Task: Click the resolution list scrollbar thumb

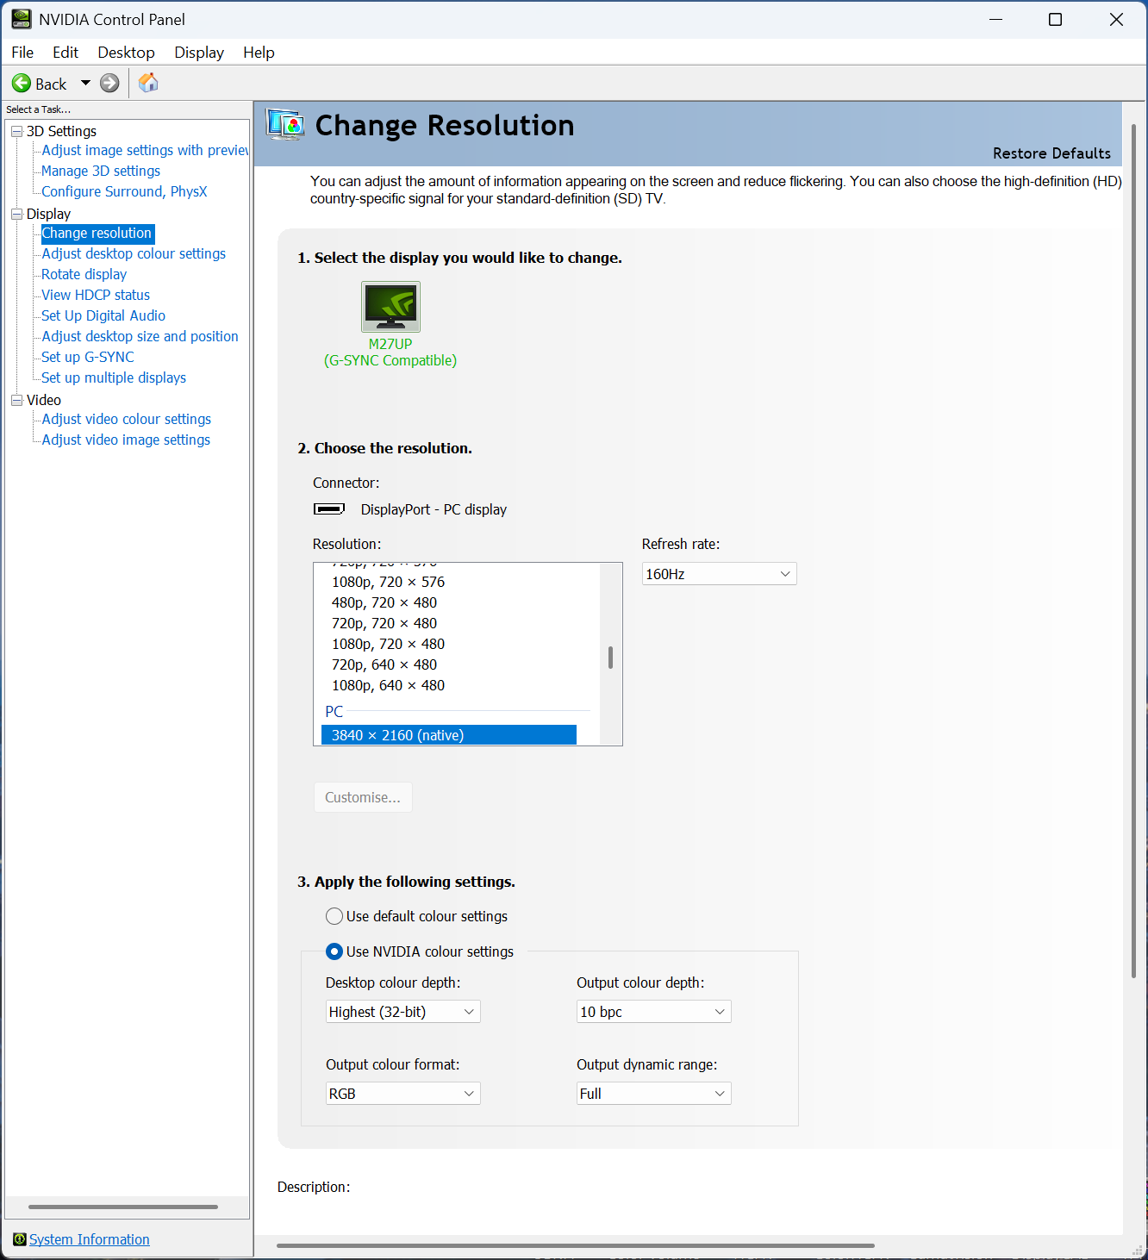Action: pos(610,658)
